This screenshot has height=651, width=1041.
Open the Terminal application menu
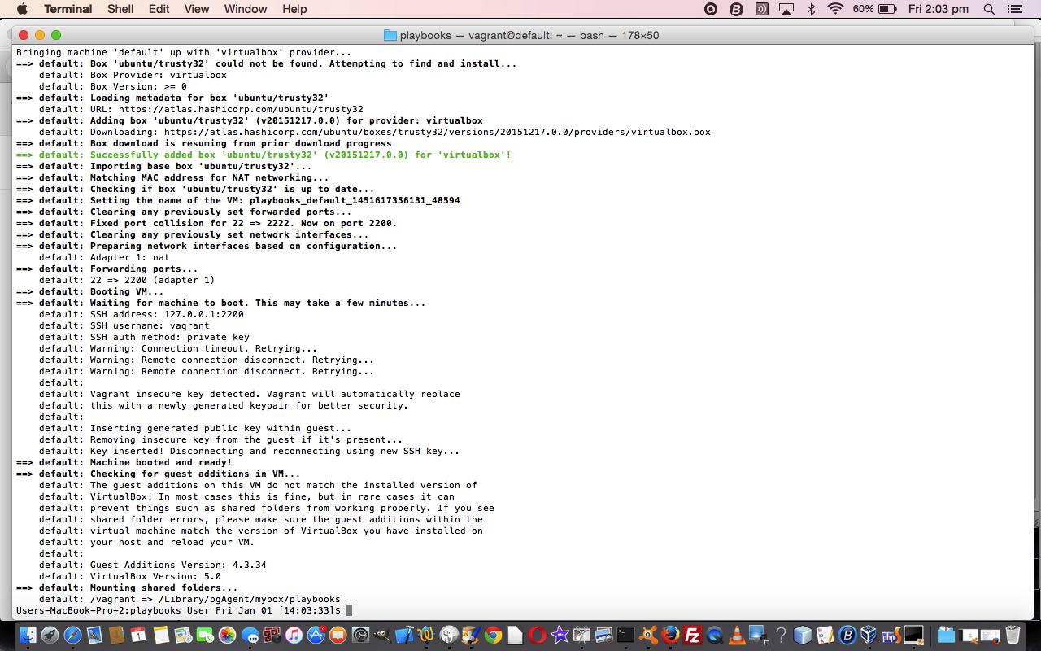coord(68,9)
